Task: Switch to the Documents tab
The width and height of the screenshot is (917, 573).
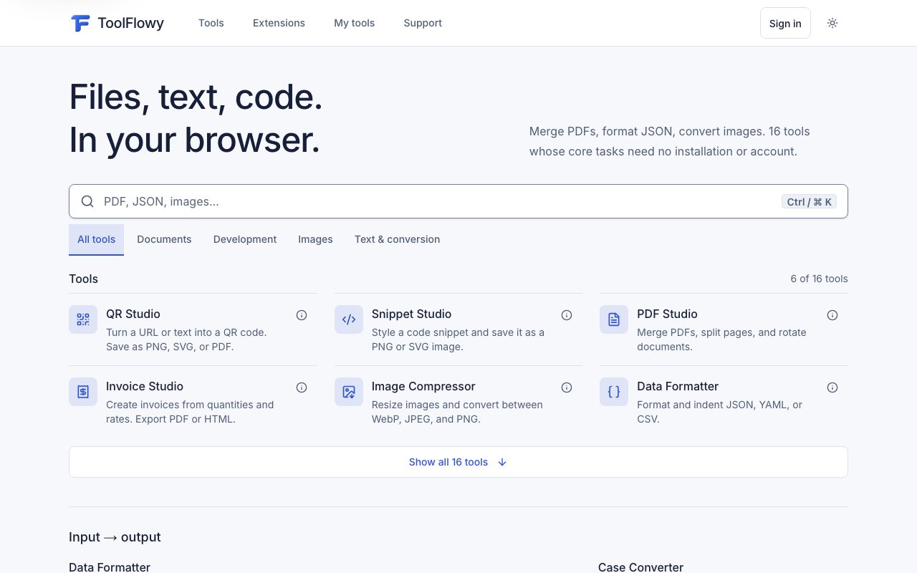Action: click(164, 239)
